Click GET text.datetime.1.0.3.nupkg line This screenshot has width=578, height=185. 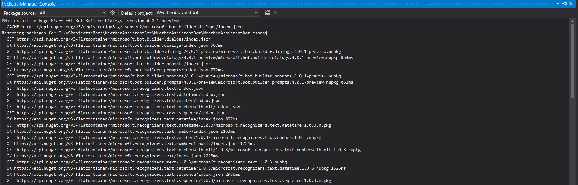[x=169, y=125]
